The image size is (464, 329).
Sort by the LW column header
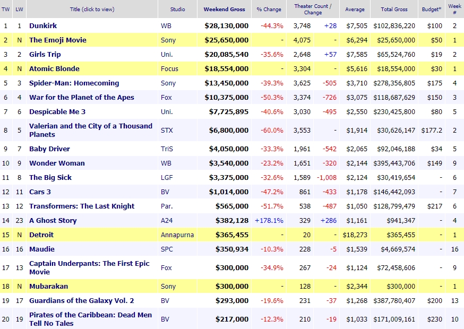[x=19, y=9]
